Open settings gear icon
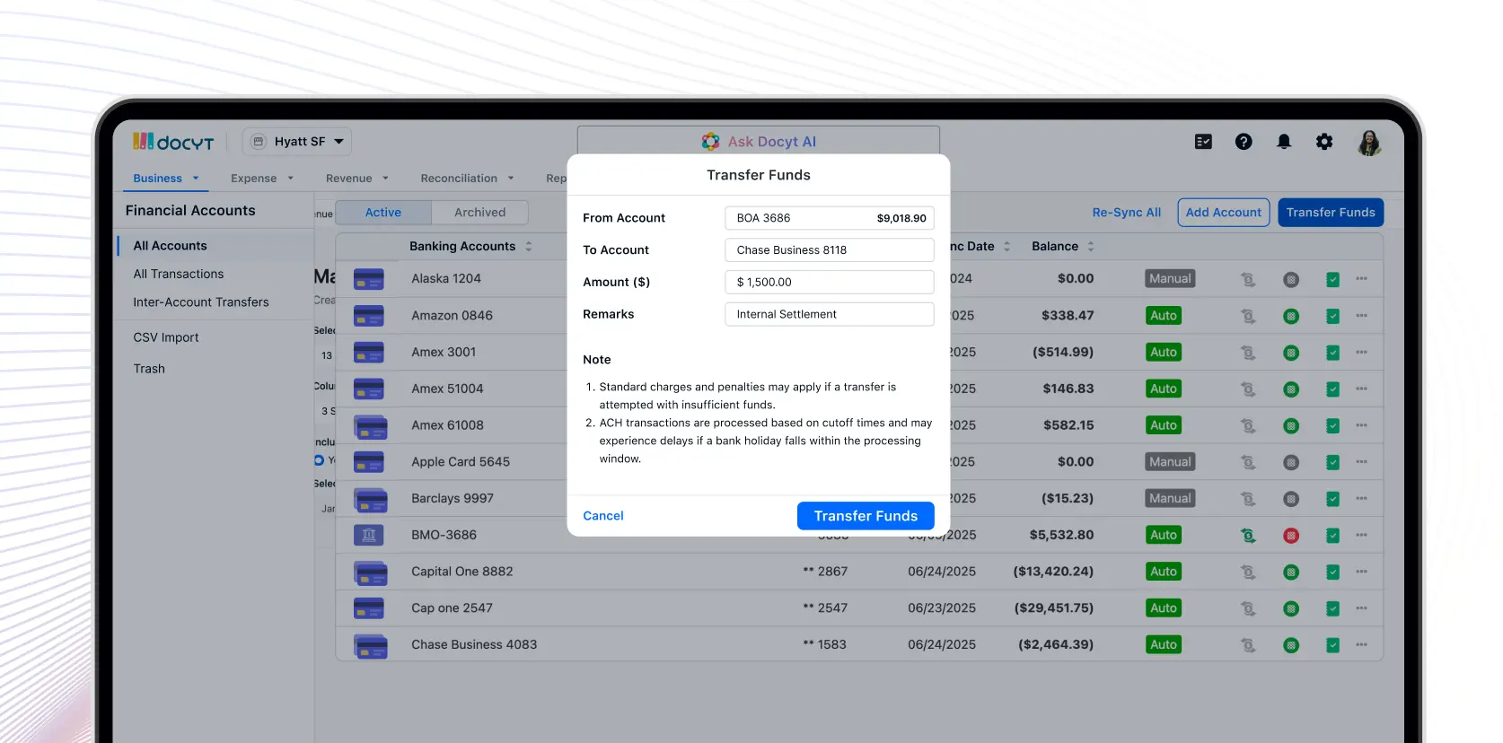 (1324, 142)
